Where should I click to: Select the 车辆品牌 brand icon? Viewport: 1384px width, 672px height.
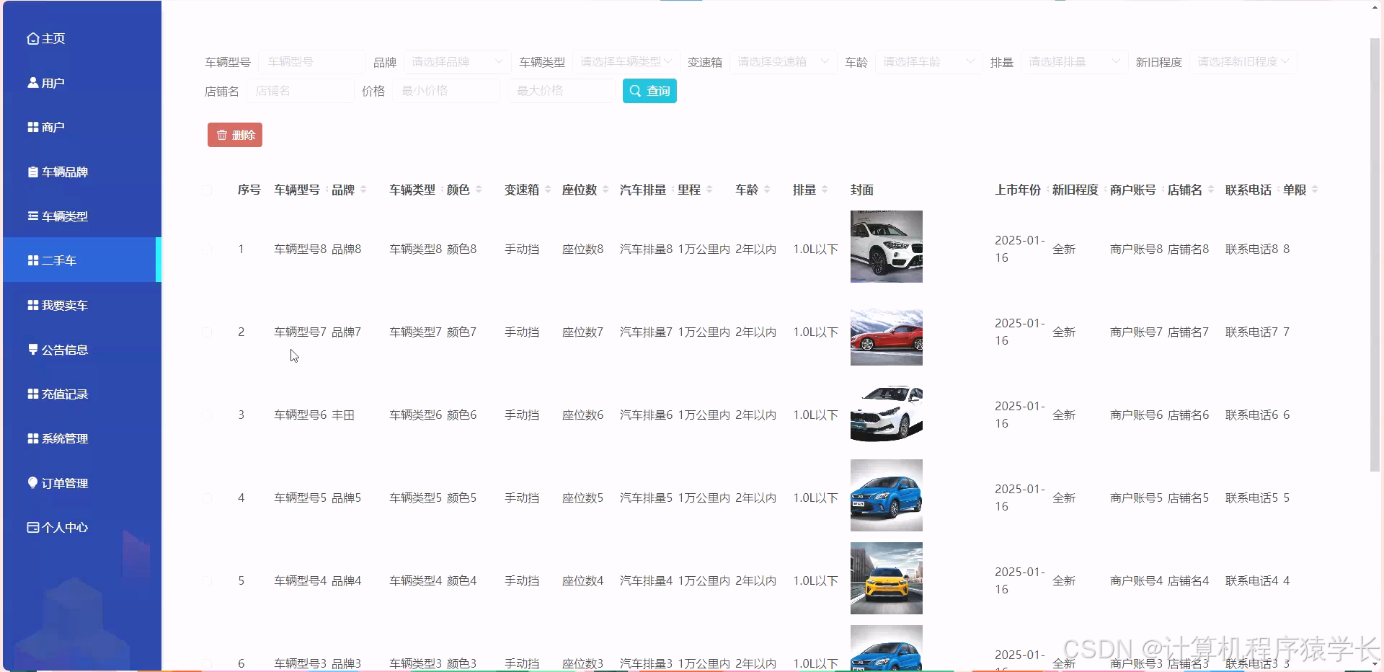pyautogui.click(x=32, y=172)
